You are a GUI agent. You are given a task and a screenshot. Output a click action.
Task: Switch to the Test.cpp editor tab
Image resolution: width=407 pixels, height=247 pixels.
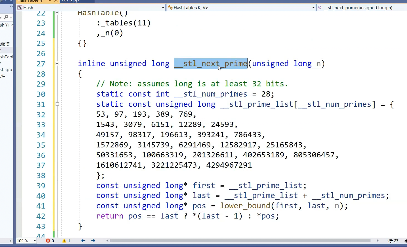(70, 1)
